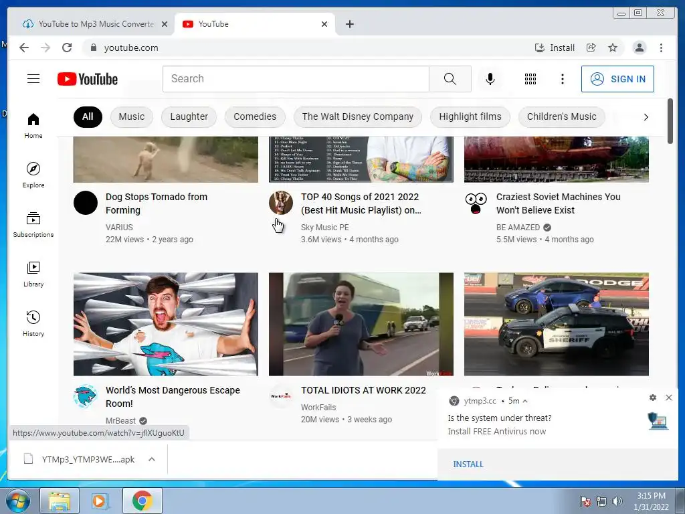
Task: Open the escape room video thumbnail
Action: 166,324
